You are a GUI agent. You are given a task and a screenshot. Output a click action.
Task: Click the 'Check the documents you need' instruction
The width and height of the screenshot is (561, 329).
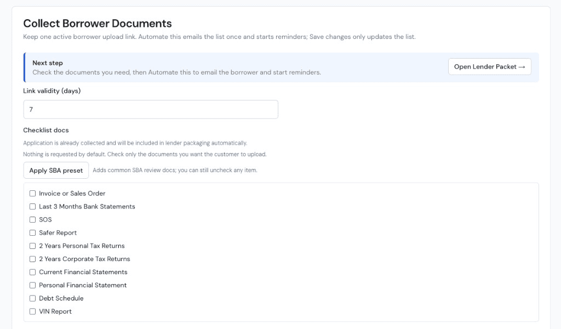[x=176, y=72]
